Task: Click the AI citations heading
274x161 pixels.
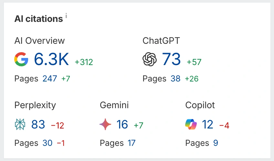Action: (x=38, y=19)
